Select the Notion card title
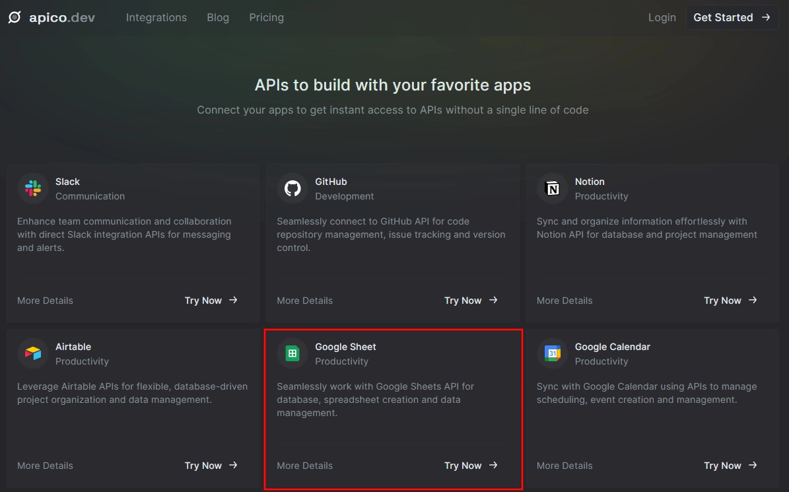 [x=589, y=182]
